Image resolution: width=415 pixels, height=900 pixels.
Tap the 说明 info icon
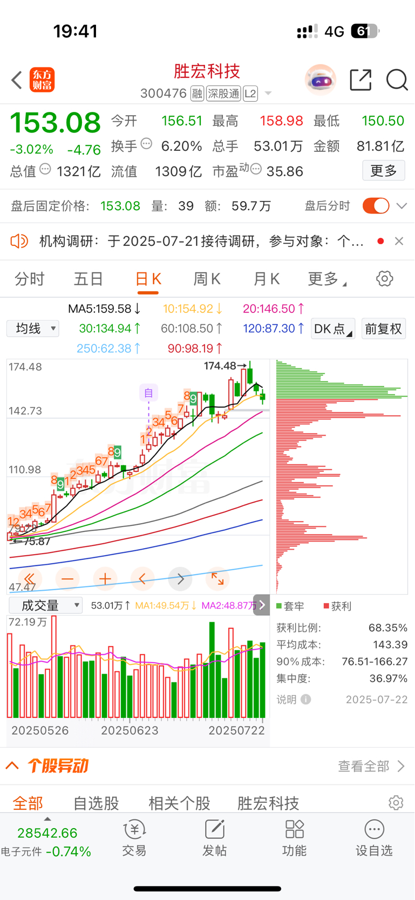point(306,699)
